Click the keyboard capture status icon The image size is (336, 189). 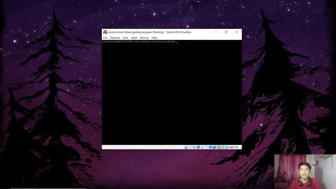tap(226, 147)
